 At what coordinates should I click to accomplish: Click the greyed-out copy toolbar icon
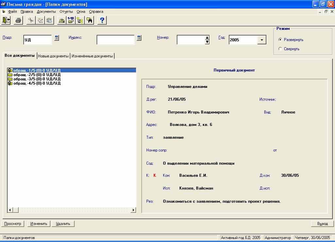pyautogui.click(x=40, y=20)
